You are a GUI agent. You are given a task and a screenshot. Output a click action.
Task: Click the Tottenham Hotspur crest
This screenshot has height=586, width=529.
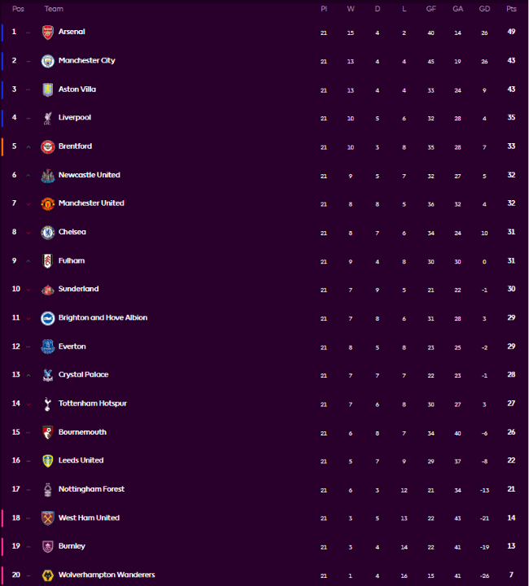coord(47,404)
